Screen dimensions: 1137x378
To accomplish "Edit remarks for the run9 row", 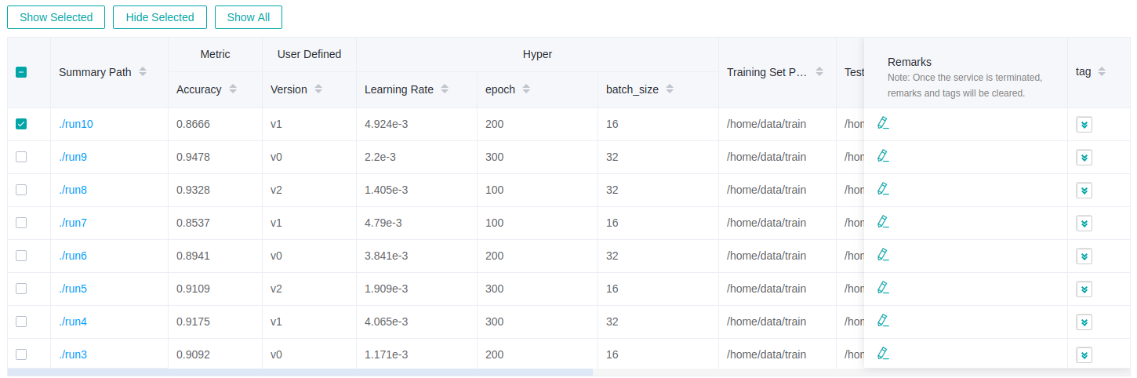I will tap(883, 156).
